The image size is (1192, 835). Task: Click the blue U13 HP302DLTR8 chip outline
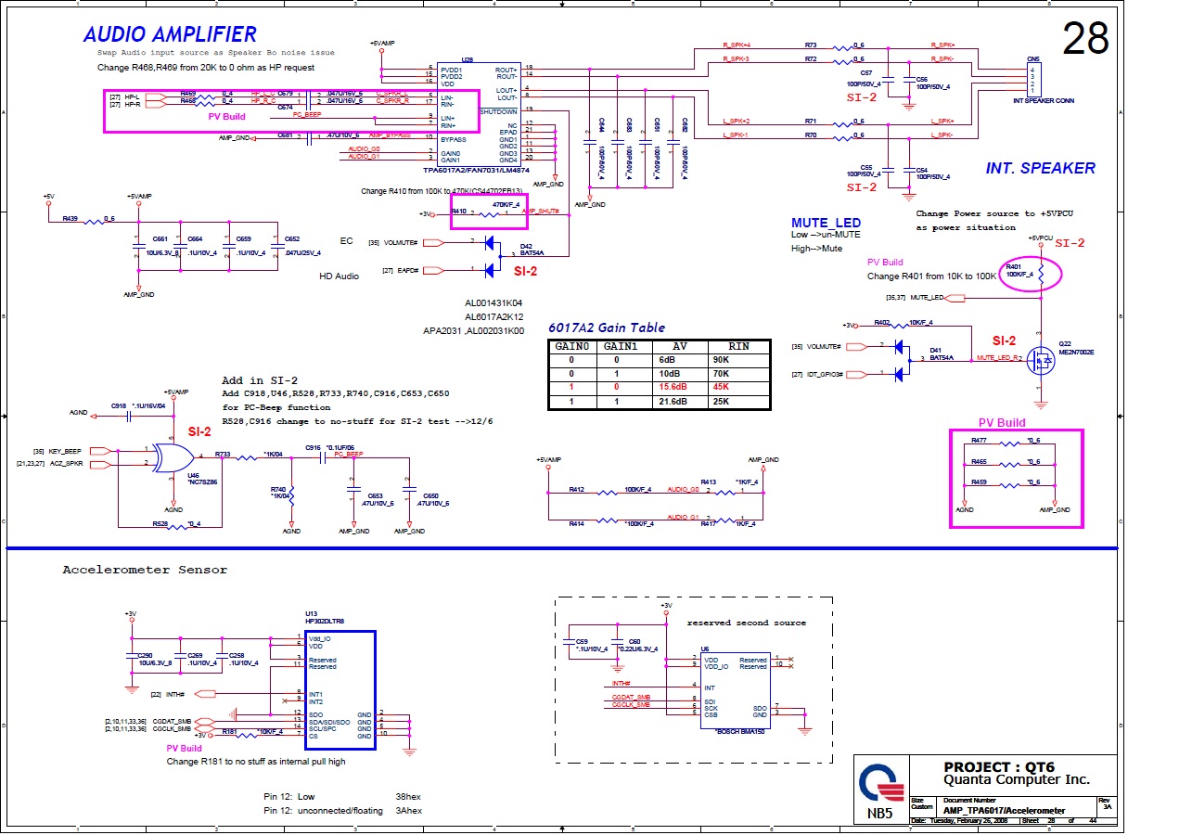click(x=340, y=689)
